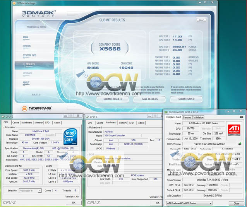247x207 pixels.
Task: Click title icon of CPU-Z mainboard window
Action: 87,116
